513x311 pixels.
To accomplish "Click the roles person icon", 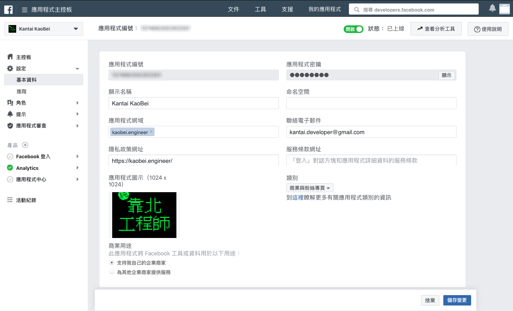I will point(10,103).
